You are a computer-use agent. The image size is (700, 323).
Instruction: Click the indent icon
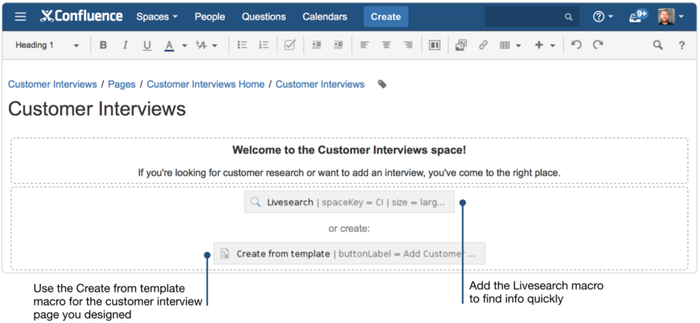339,45
